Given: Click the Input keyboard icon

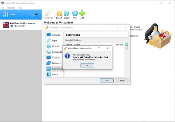Looking at the screenshot, I should pyautogui.click(x=49, y=41).
